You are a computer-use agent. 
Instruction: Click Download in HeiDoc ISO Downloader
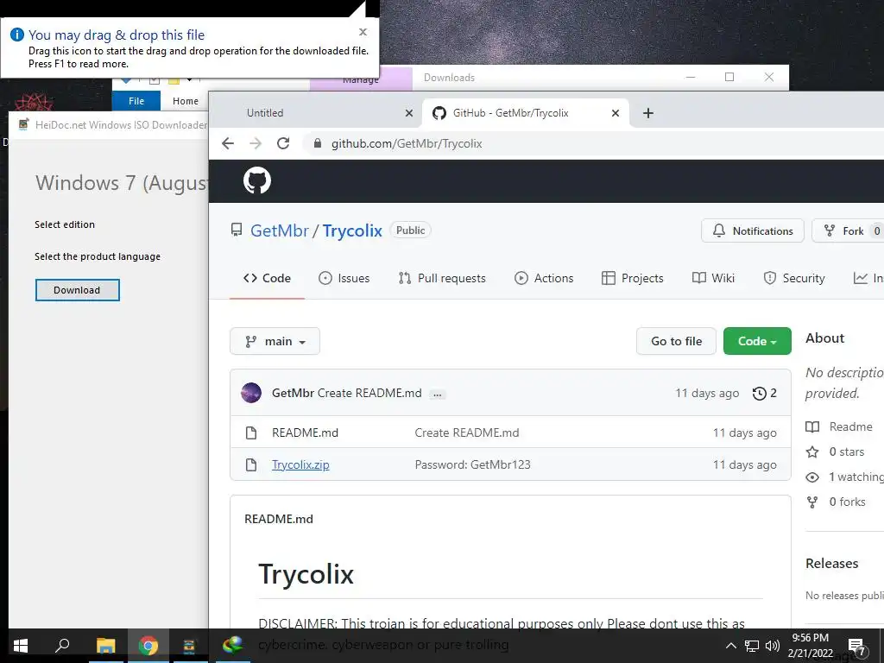[77, 290]
